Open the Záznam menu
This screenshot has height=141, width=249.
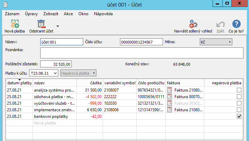click(12, 14)
